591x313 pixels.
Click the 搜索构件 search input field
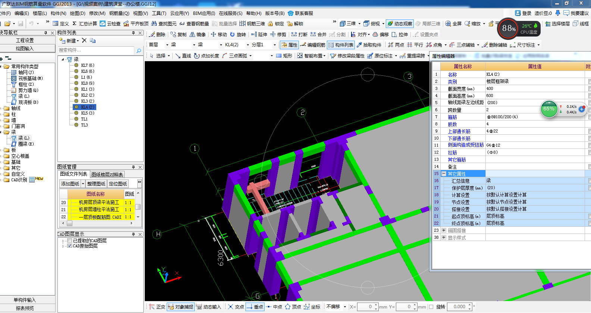(96, 50)
